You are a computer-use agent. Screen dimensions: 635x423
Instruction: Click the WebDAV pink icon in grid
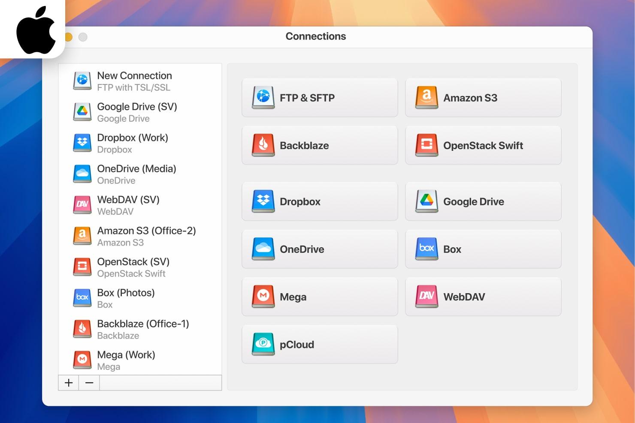(426, 297)
